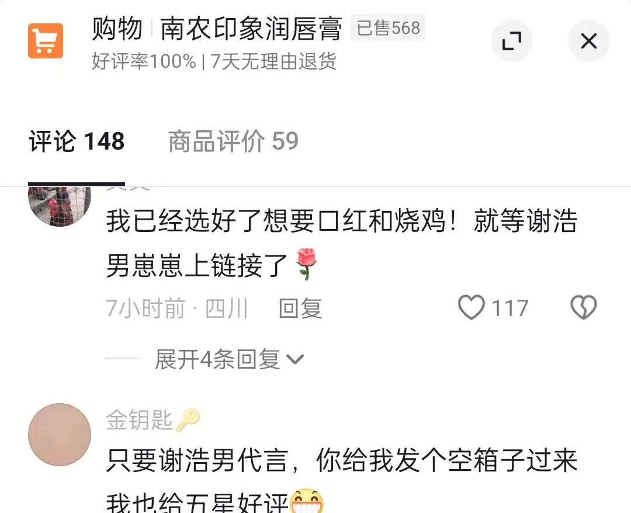Like the comment with 117 likes
The width and height of the screenshot is (631, 513).
point(471,308)
